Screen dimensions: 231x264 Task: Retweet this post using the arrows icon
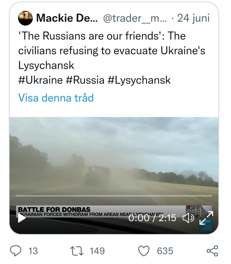[77, 251]
